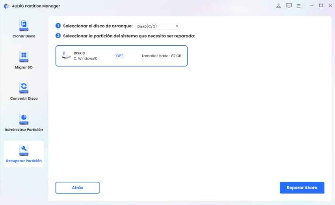
Task: Click the boot disk dropdown arrow
Action: point(177,26)
